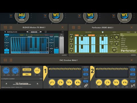
Task: Open channel menu icon beside the MU node
Action: (x=11, y=16)
